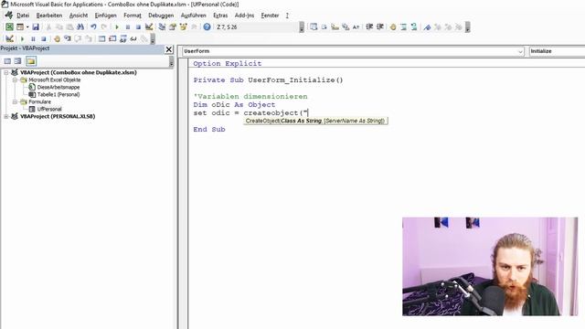Toggle breakpoint with the hand icon in Edit toolbar
Screen dimensions: 585x329
[x=393, y=27]
